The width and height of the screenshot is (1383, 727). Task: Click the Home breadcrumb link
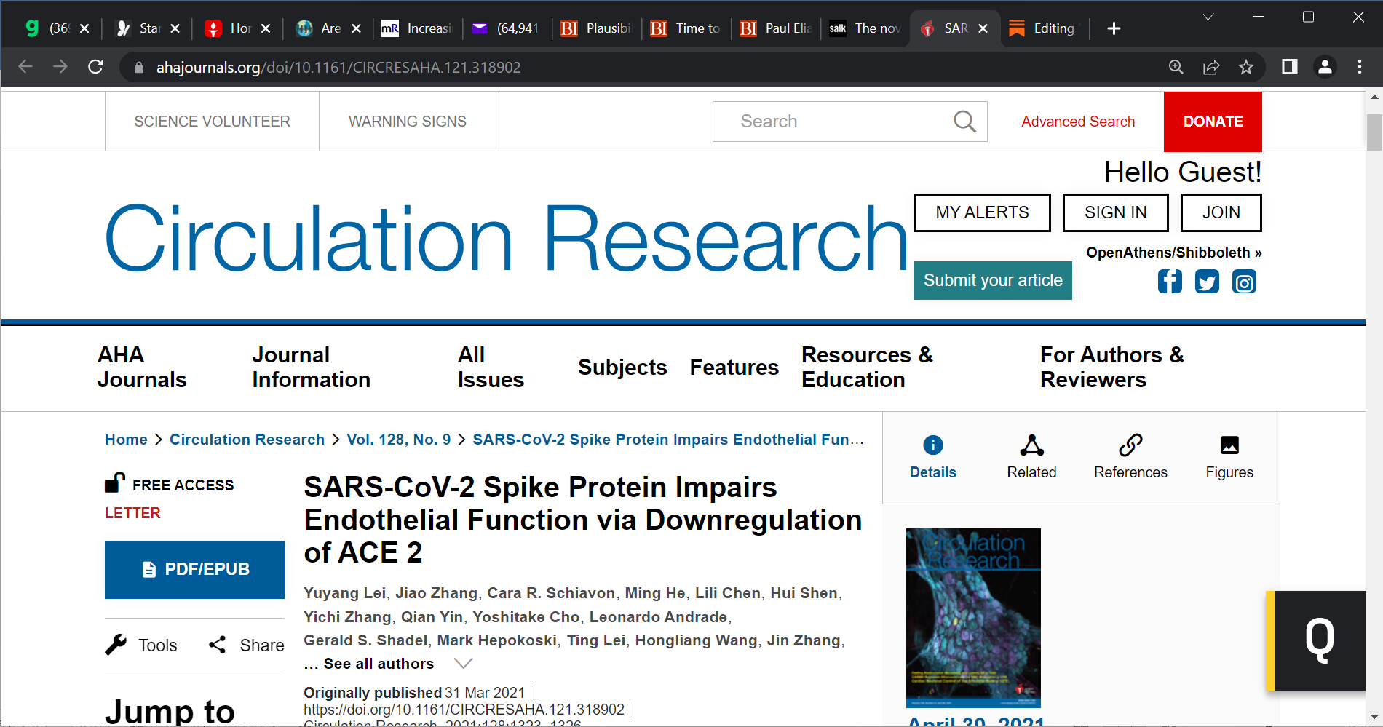coord(126,440)
